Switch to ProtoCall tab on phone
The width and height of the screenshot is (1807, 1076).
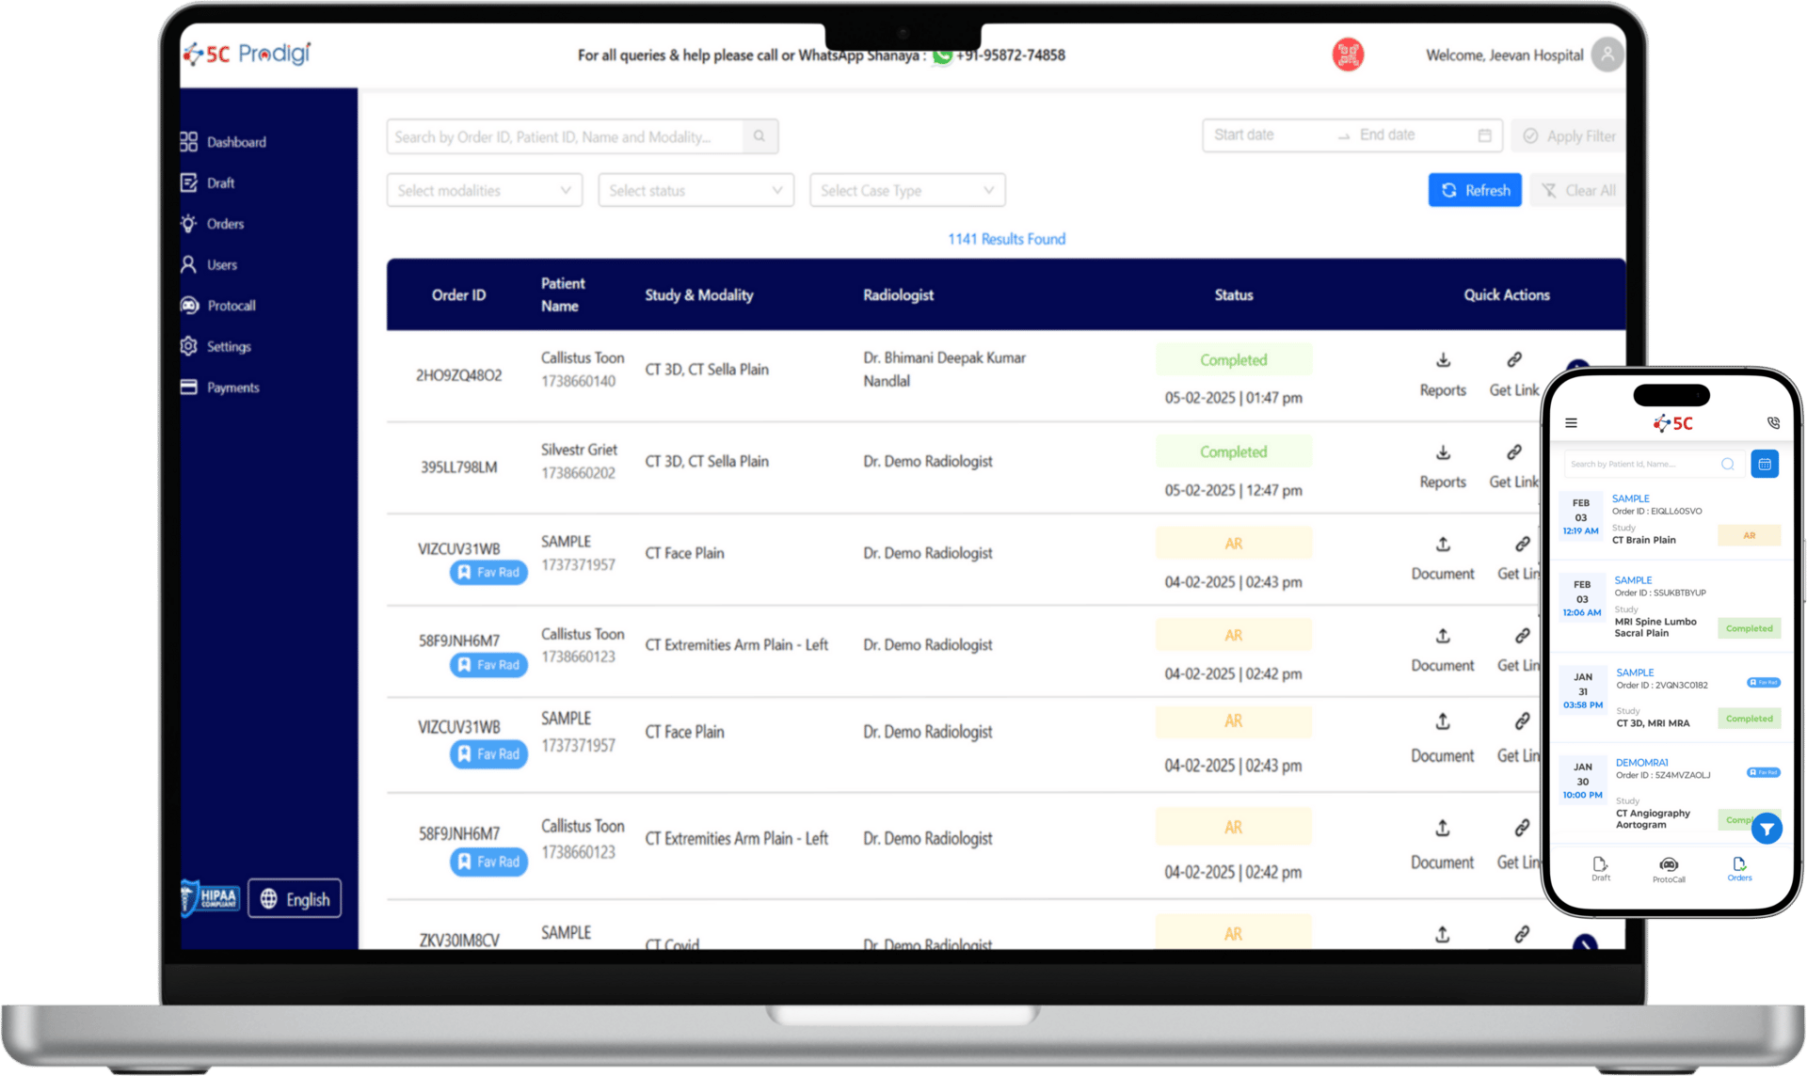tap(1669, 869)
